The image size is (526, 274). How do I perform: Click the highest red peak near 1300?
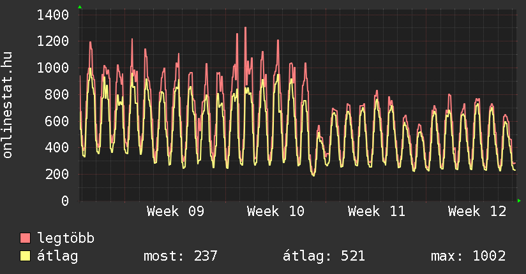245,29
